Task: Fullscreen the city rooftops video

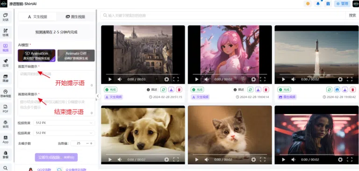Action: [176, 79]
